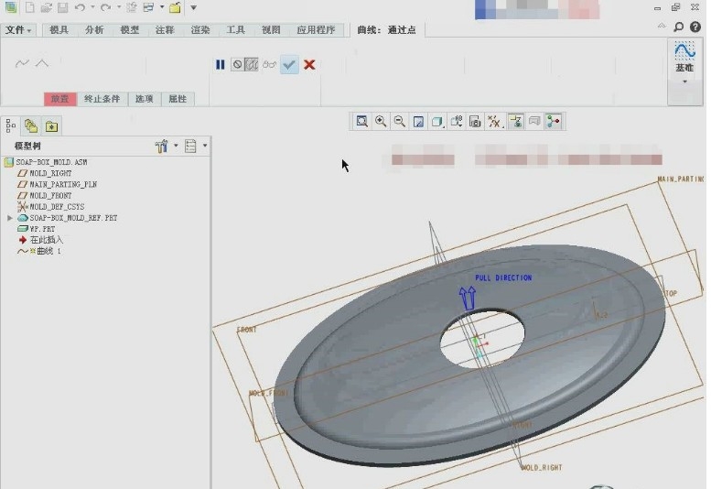Switch to the 注释 ribbon tab
Viewport: 711px width, 489px height.
pyautogui.click(x=165, y=30)
